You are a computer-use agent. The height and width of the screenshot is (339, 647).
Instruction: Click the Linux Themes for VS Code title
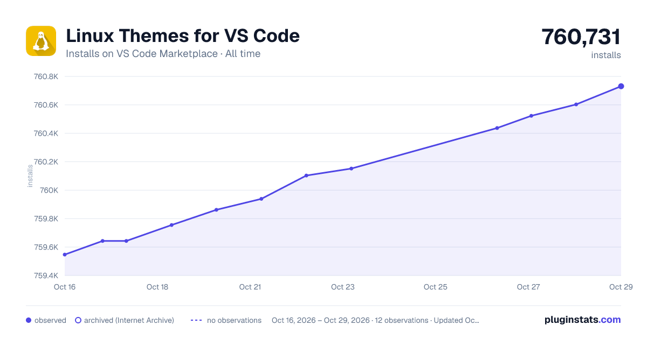[x=183, y=36]
